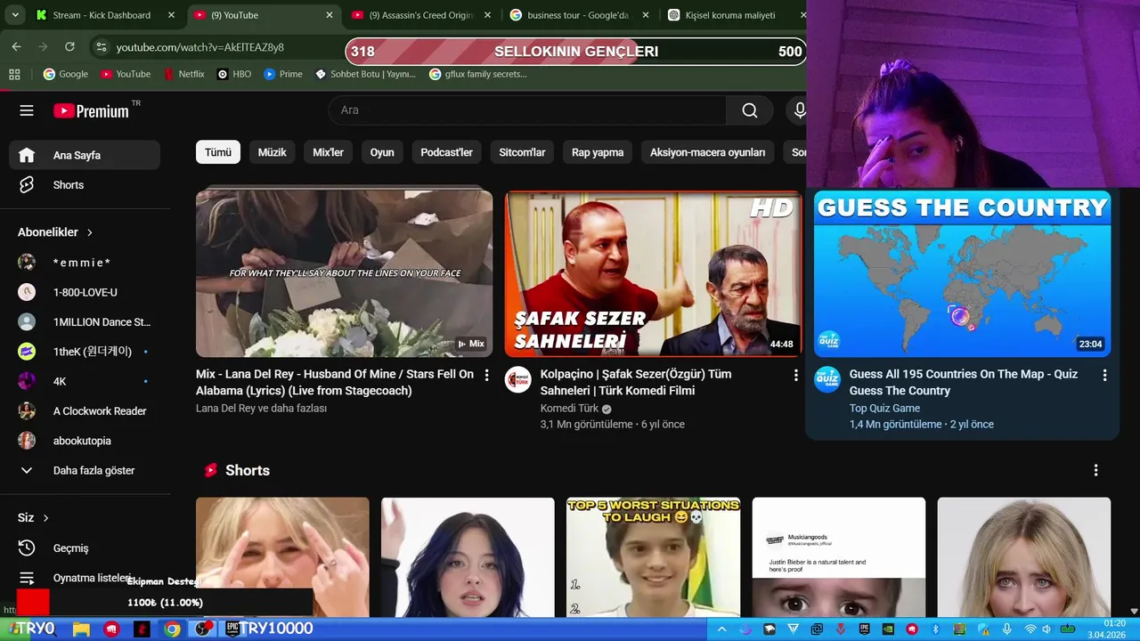
Task: Open the HBO bookmark
Action: click(234, 74)
